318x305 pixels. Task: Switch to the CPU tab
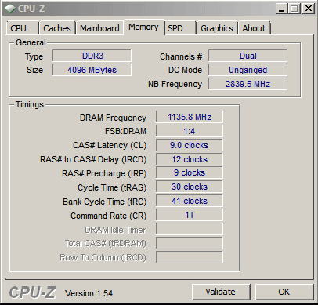tap(22, 28)
